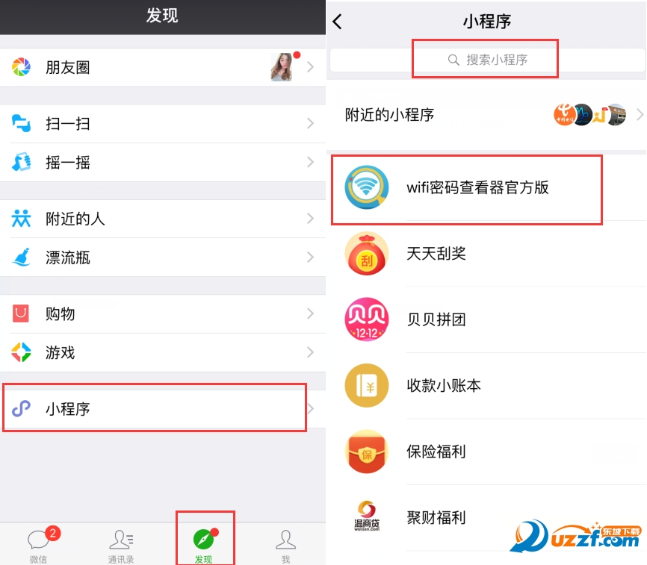647x565 pixels.
Task: Tap the 漂流瓶 drift bottle icon
Action: (x=21, y=257)
